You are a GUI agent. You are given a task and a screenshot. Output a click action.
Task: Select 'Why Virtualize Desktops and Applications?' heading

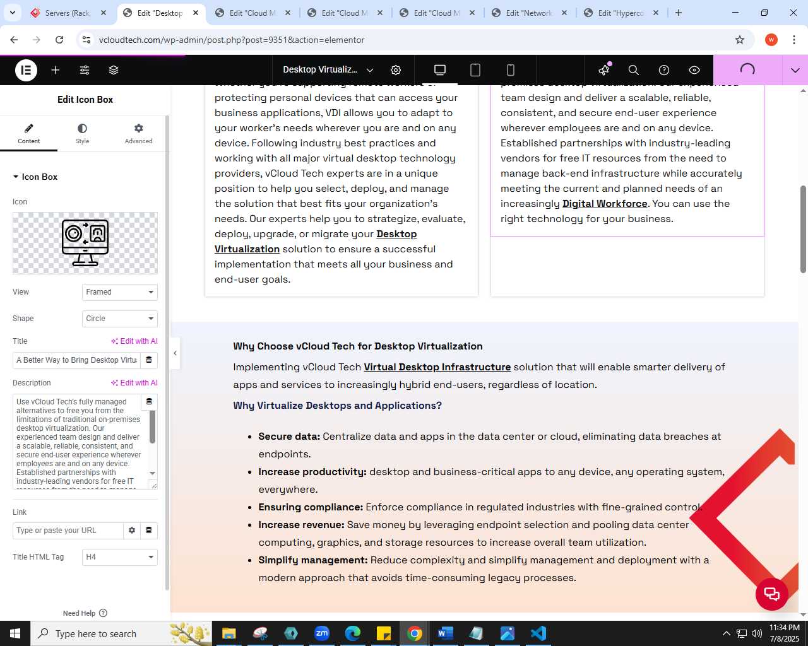[x=337, y=406]
